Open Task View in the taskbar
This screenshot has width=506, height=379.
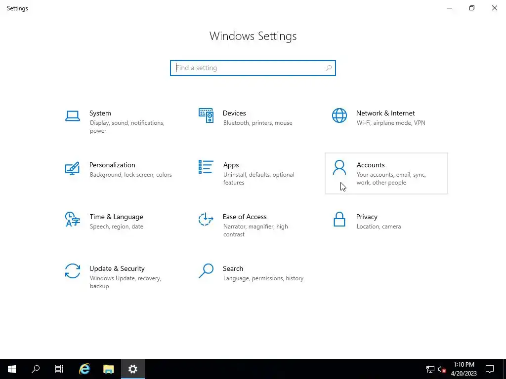click(59, 369)
